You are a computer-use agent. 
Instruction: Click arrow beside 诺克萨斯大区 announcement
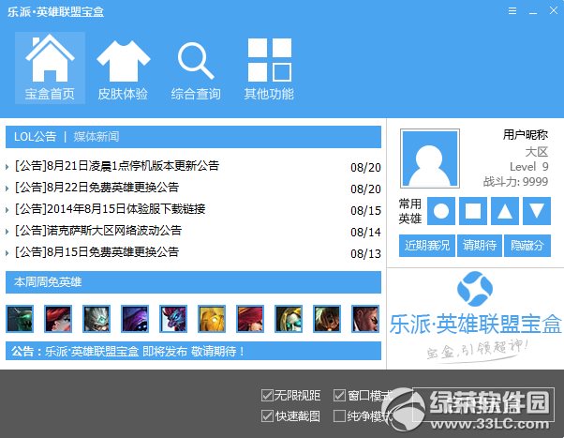(7, 232)
